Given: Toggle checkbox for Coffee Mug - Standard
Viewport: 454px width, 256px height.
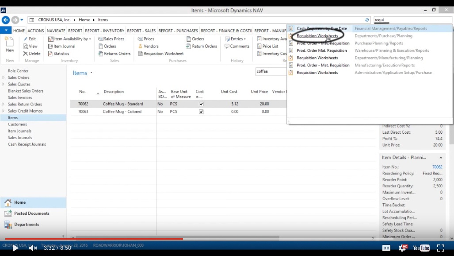Looking at the screenshot, I should tap(201, 104).
